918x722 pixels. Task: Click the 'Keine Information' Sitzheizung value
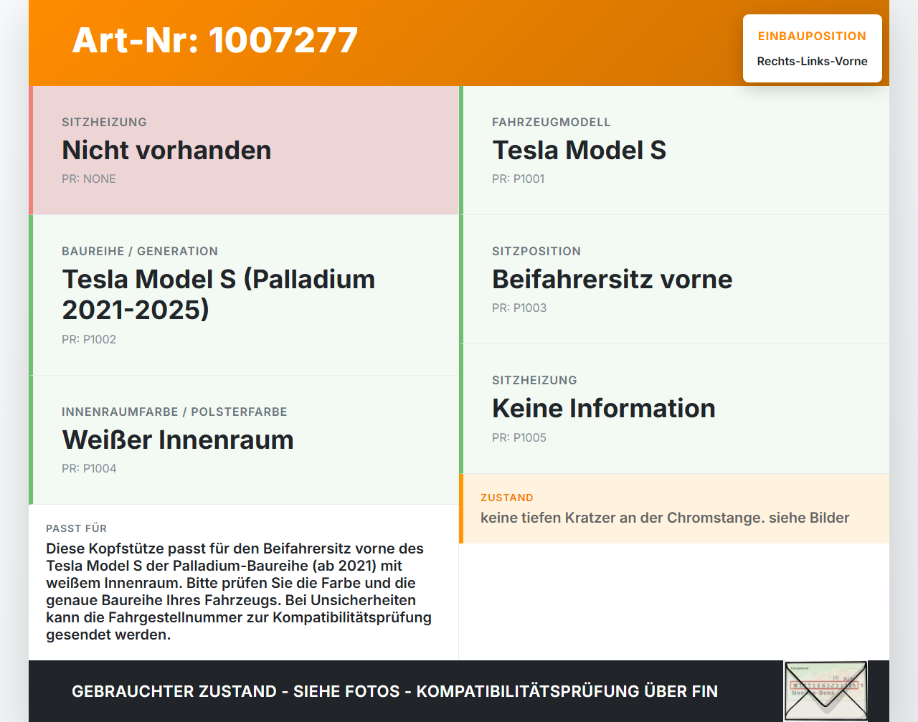[604, 408]
